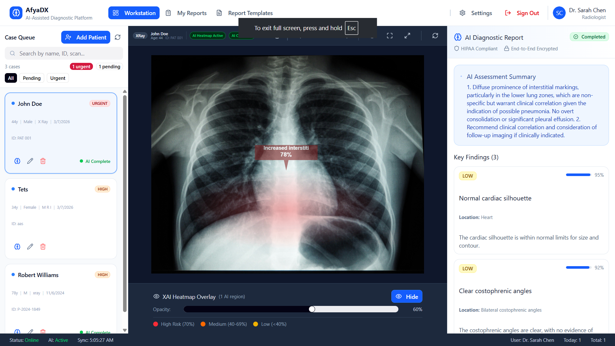Open Report Templates tab
This screenshot has height=346, width=615.
point(245,13)
